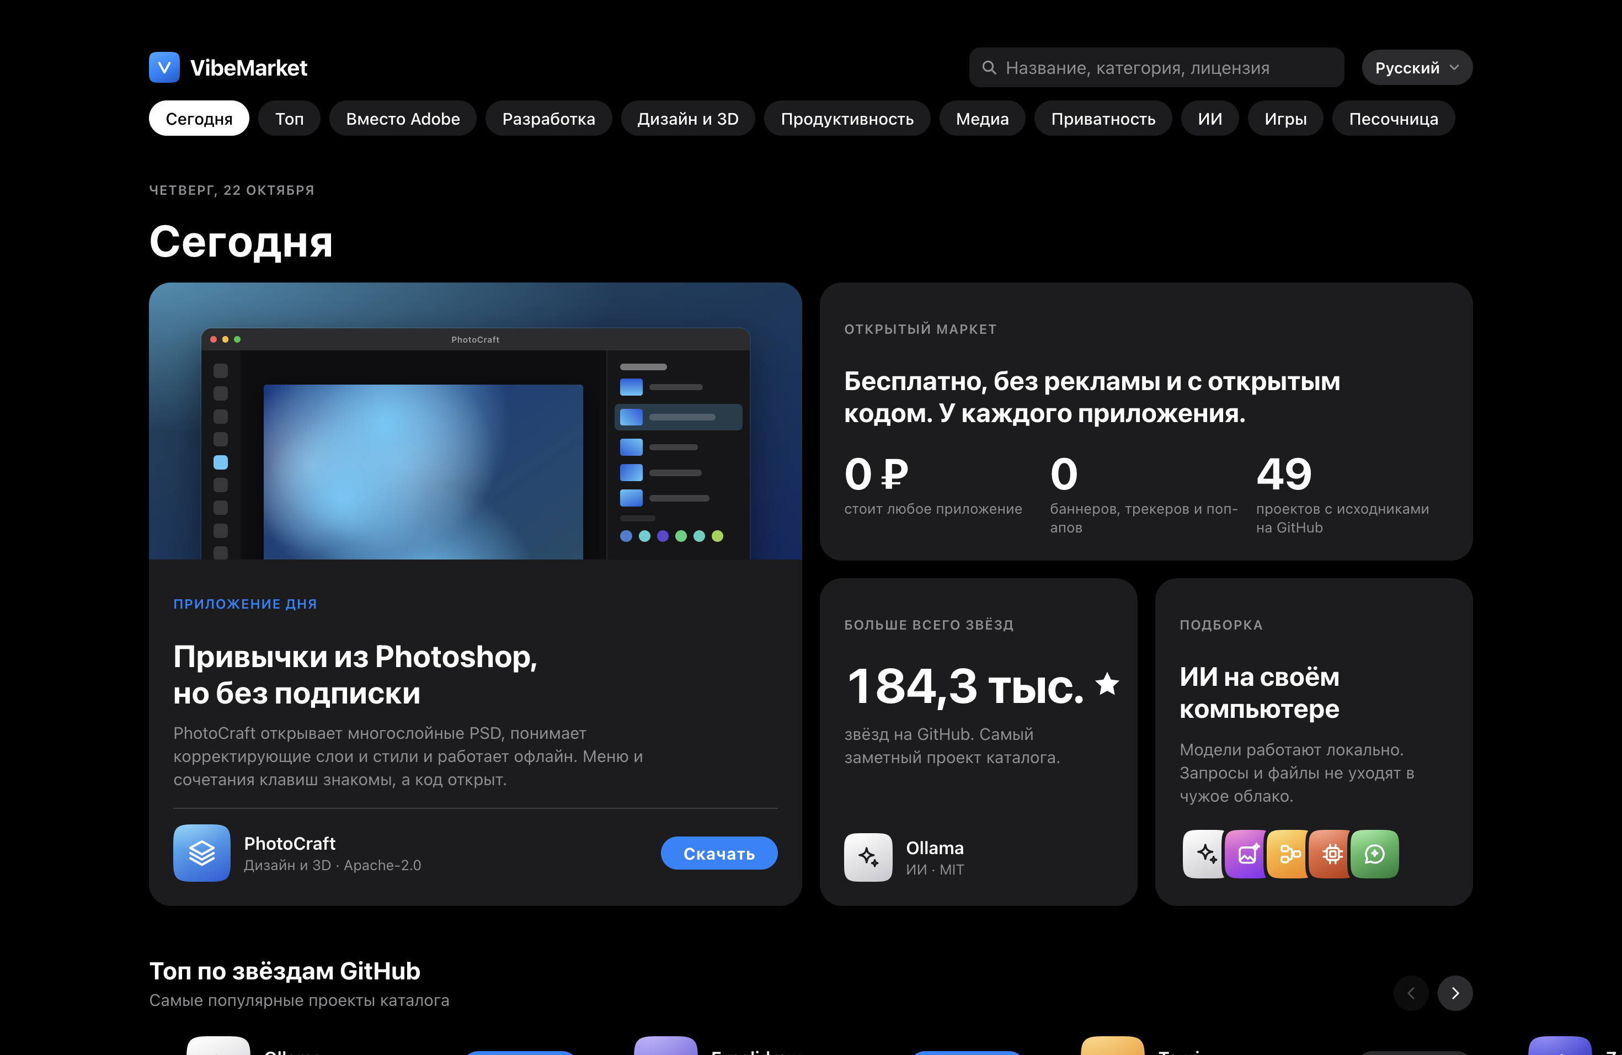Image resolution: width=1622 pixels, height=1055 pixels.
Task: Show next apps in Топ по звёздам GitHub
Action: 1455,993
